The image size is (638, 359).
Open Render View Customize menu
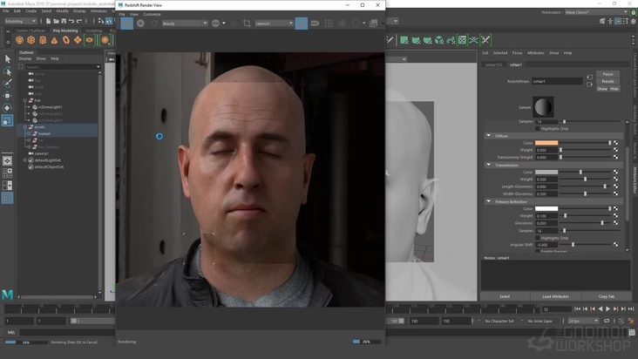click(x=152, y=14)
